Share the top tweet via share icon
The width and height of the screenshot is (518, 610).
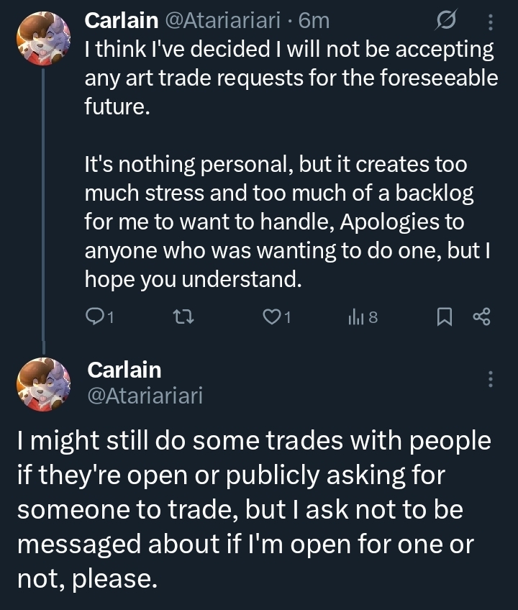pos(481,316)
